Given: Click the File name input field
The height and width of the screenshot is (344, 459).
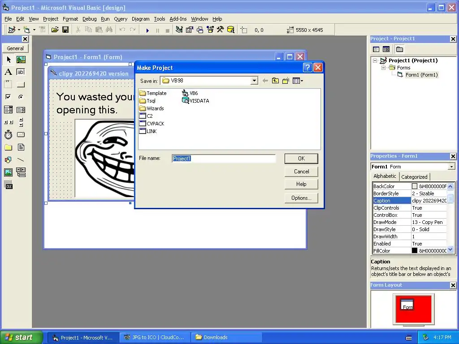Looking at the screenshot, I should 224,159.
